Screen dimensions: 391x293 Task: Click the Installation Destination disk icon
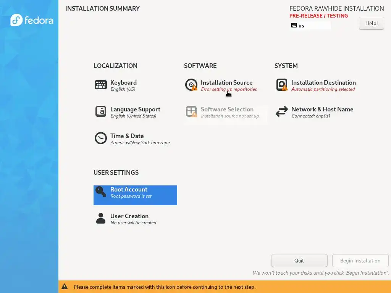pyautogui.click(x=282, y=85)
